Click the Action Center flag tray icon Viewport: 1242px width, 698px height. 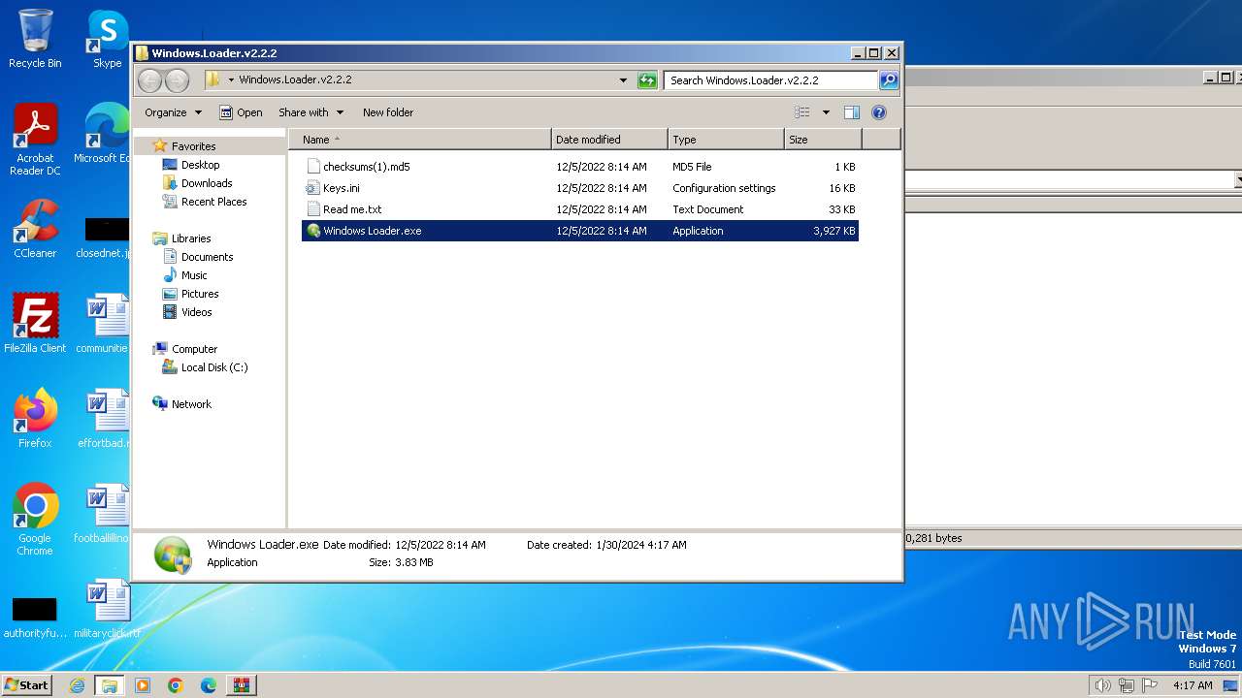(x=1150, y=685)
